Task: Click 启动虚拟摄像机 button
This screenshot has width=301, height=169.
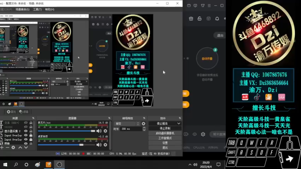Action: (x=165, y=133)
